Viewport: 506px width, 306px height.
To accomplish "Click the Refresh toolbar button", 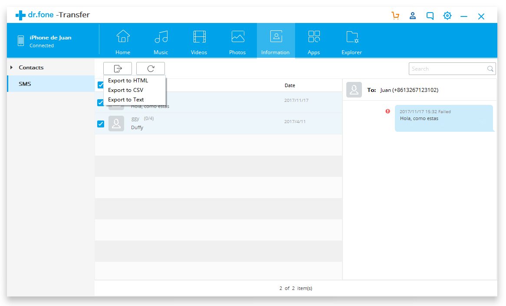I will pyautogui.click(x=151, y=68).
